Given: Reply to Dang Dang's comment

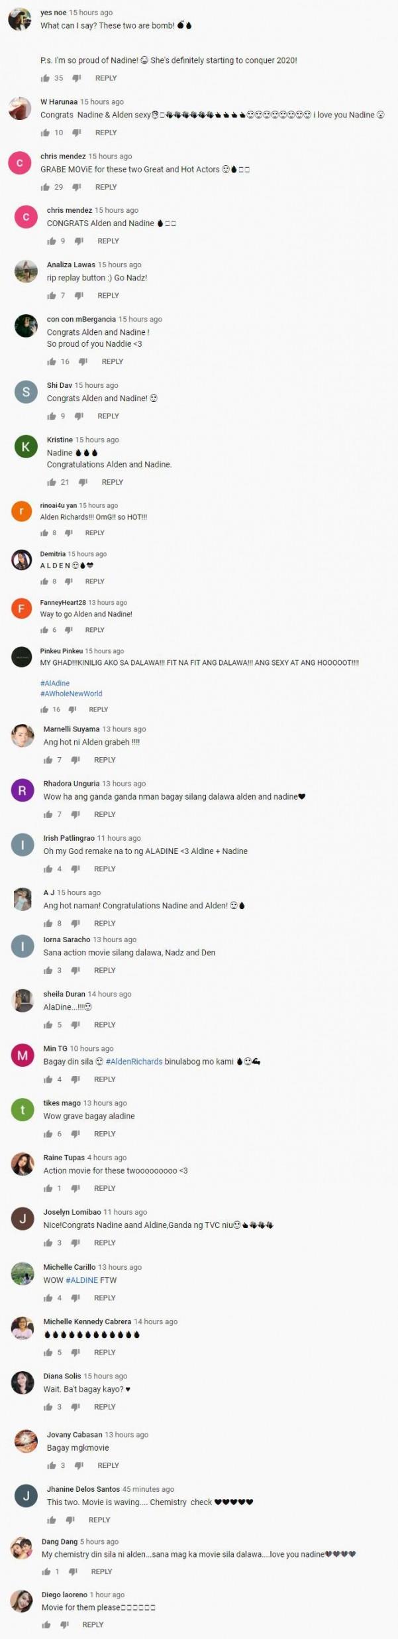Looking at the screenshot, I should click(101, 1572).
